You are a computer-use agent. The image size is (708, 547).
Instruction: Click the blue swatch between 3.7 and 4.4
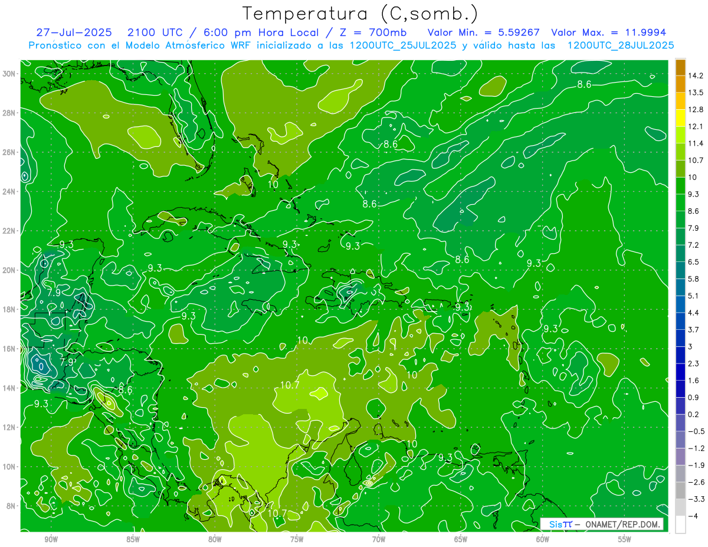coord(680,321)
